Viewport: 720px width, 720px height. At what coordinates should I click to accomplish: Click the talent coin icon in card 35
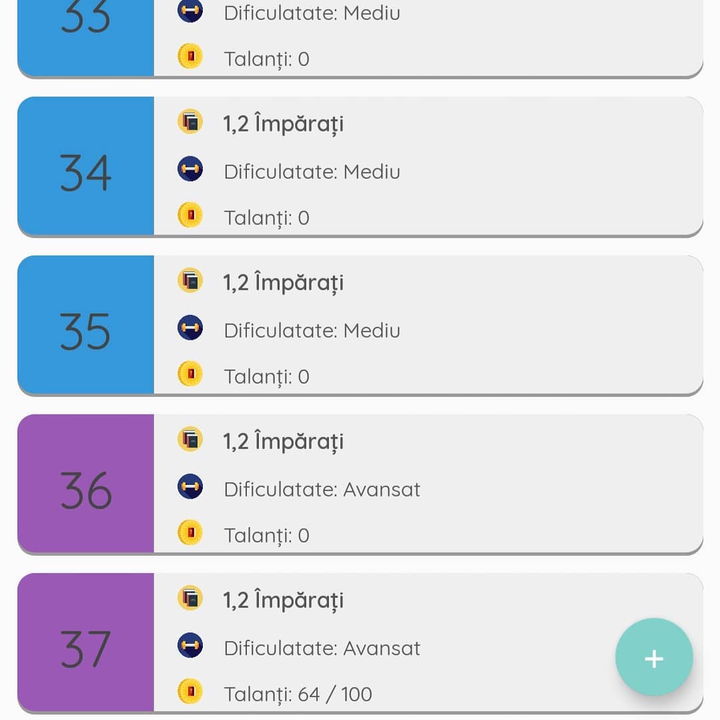[190, 374]
